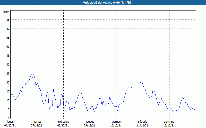The width and height of the screenshot is (206, 128).
Task: Click the wind-speed peak near 20 km/h before sábado
Action: 142,82
